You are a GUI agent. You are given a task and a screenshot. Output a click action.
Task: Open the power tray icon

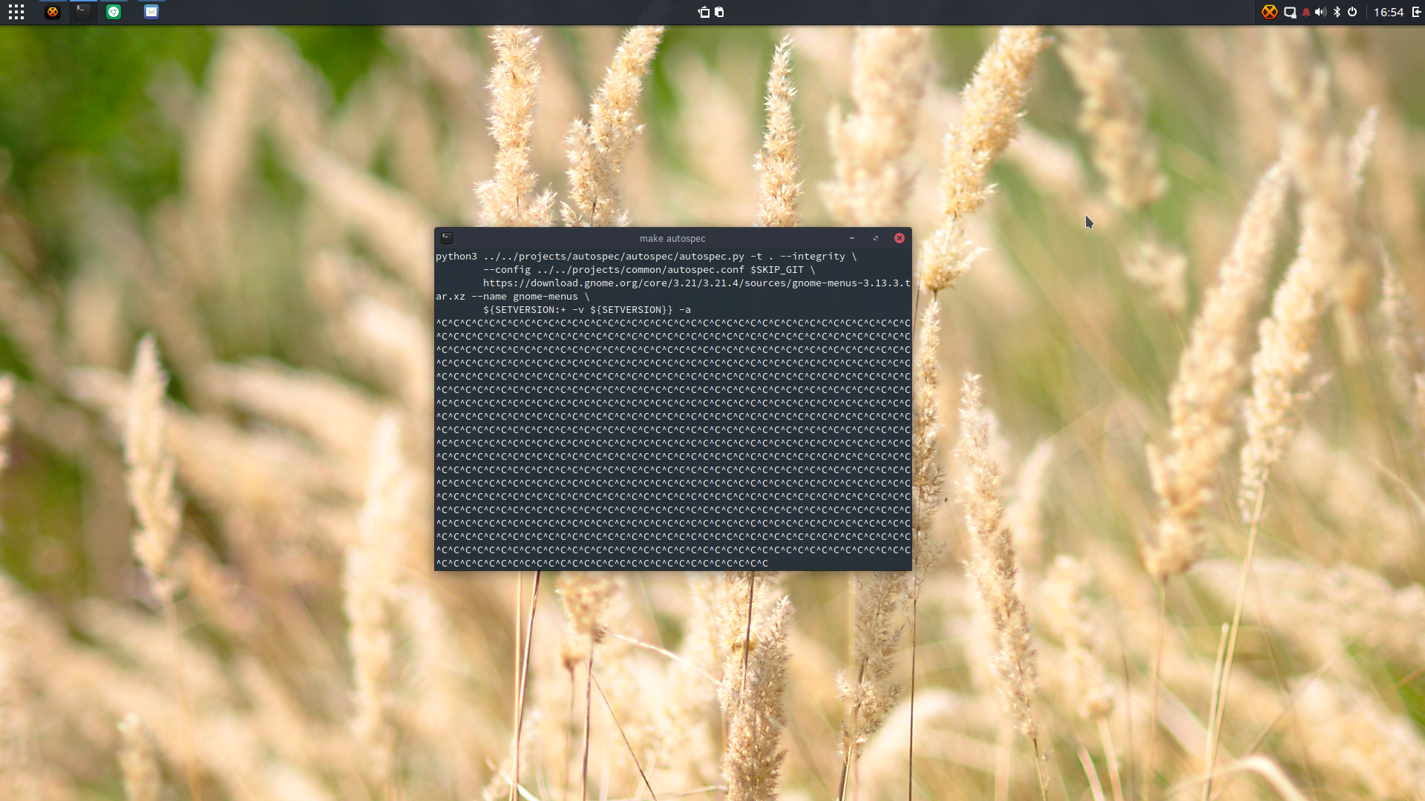(1352, 12)
